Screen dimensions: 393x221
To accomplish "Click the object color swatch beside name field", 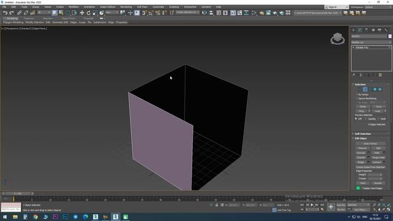I will click(390, 36).
